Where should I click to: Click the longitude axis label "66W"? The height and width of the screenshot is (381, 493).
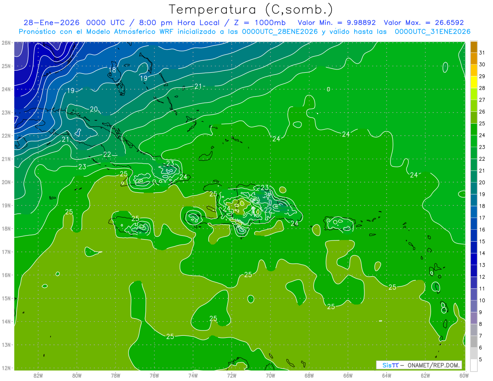[x=348, y=375]
